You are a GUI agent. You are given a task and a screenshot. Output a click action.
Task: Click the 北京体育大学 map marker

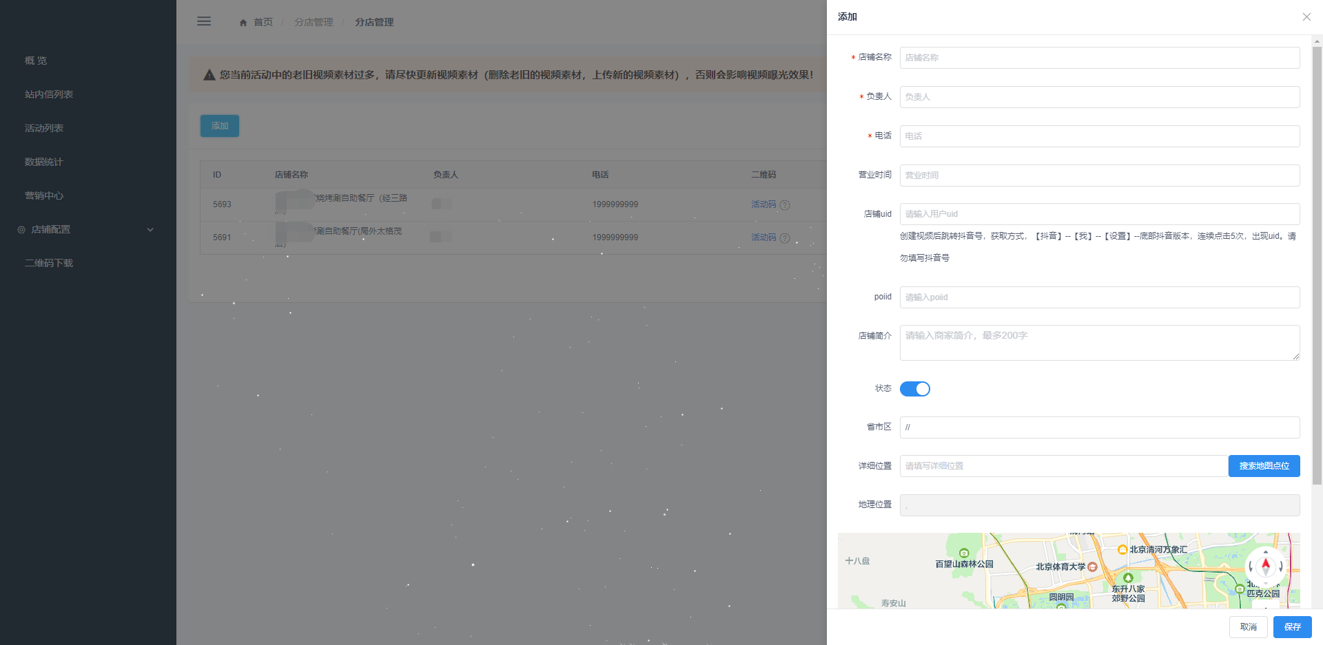(1092, 567)
